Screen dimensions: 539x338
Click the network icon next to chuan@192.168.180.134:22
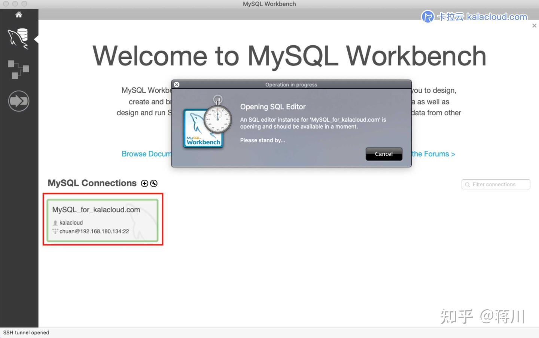point(55,231)
